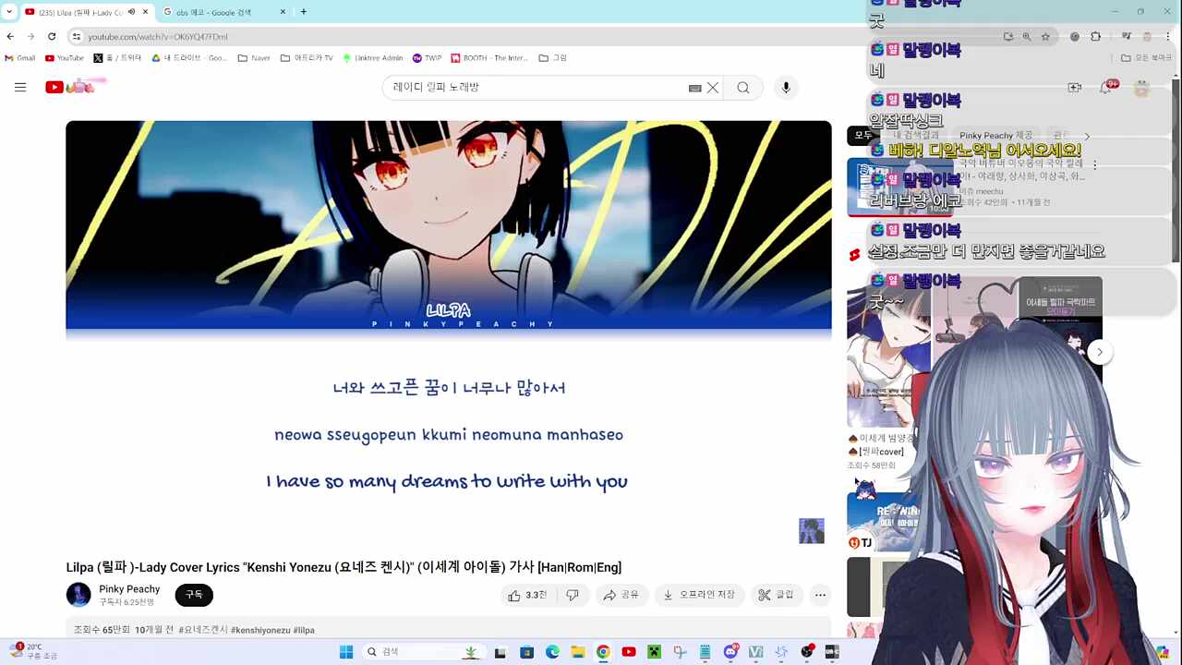Select the Pinky Peachy 제공 filter chip
The height and width of the screenshot is (665, 1182).
pos(995,136)
